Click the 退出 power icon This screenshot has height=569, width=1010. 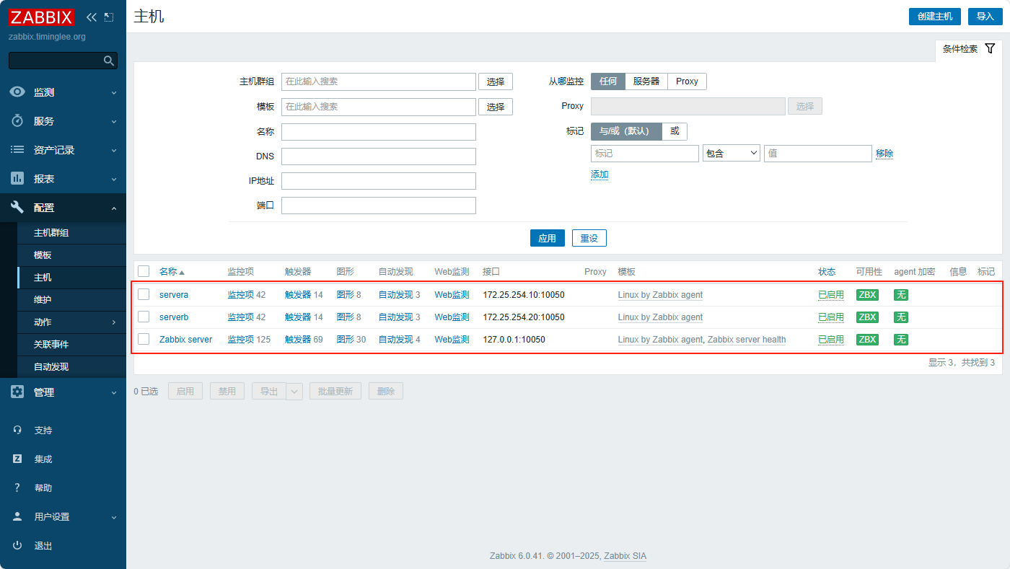(x=18, y=545)
